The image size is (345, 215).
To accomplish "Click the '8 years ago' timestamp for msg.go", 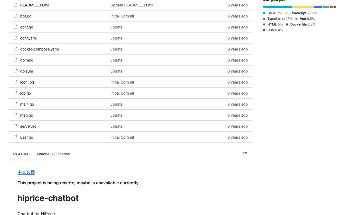I will coord(237,115).
